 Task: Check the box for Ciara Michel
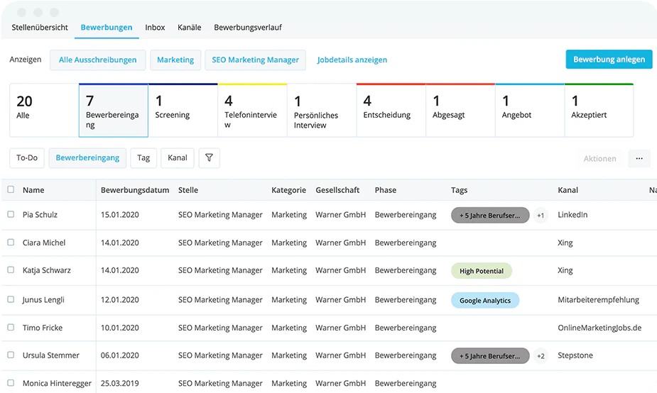tap(11, 243)
